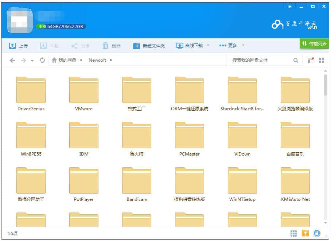
Task: Open the More (更多) menu
Action: [228, 45]
